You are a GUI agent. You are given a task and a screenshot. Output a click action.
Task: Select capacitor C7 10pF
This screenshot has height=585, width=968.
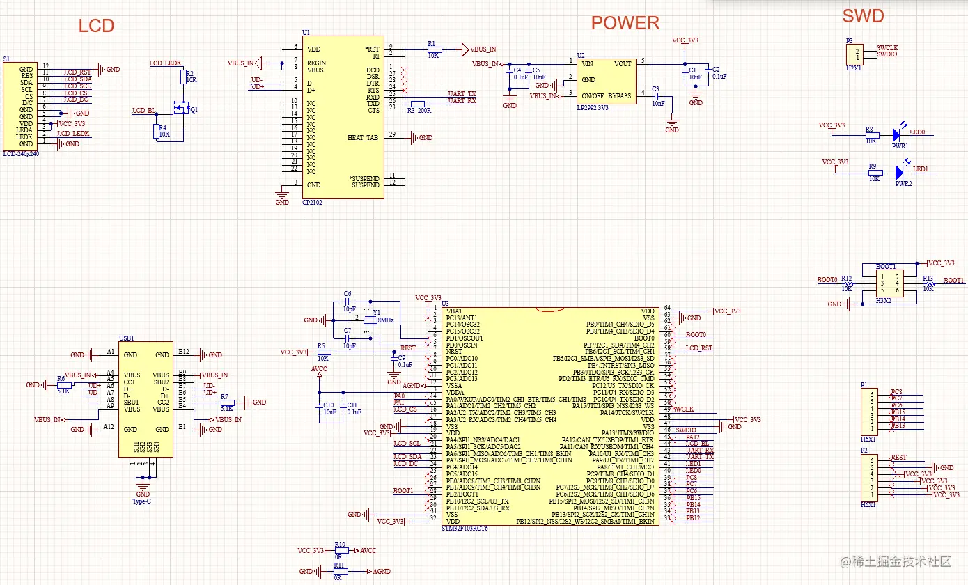pos(348,338)
